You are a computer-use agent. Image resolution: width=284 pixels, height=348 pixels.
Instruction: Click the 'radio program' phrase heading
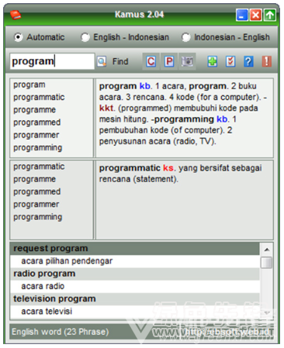[x=44, y=274]
